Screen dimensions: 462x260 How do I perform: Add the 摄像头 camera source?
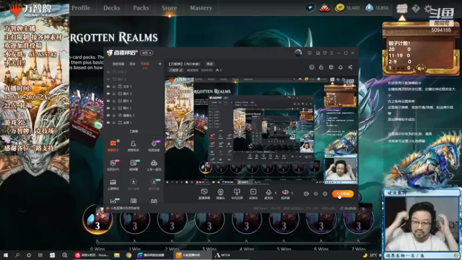click(x=221, y=194)
